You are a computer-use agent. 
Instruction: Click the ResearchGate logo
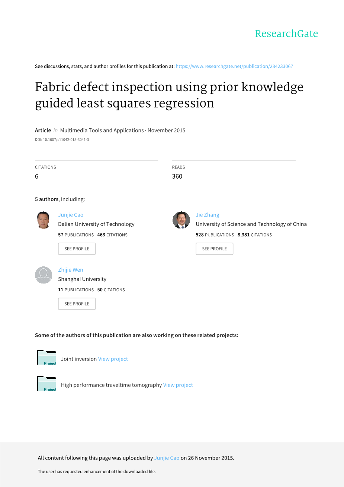click(286, 34)
